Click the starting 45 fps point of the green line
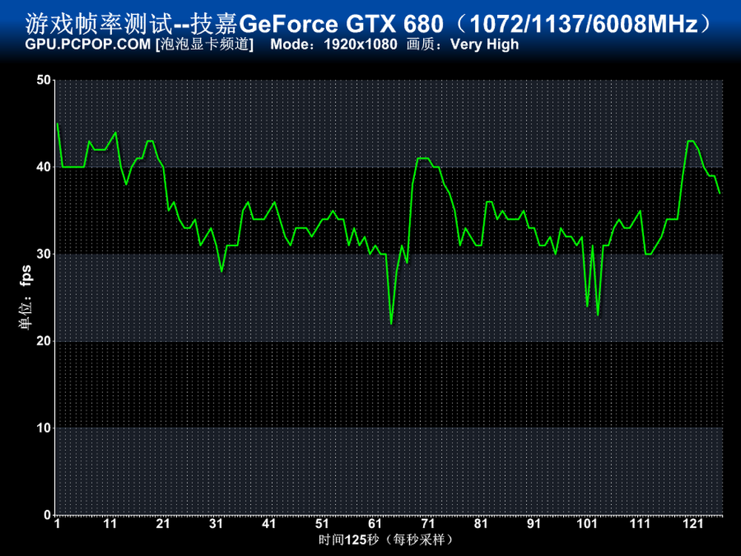 [58, 123]
